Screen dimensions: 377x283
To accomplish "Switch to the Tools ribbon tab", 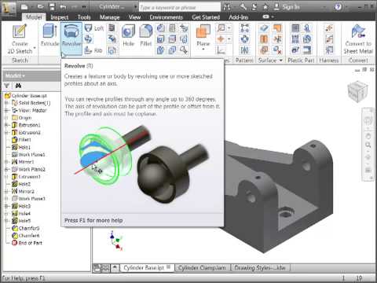I will (84, 17).
